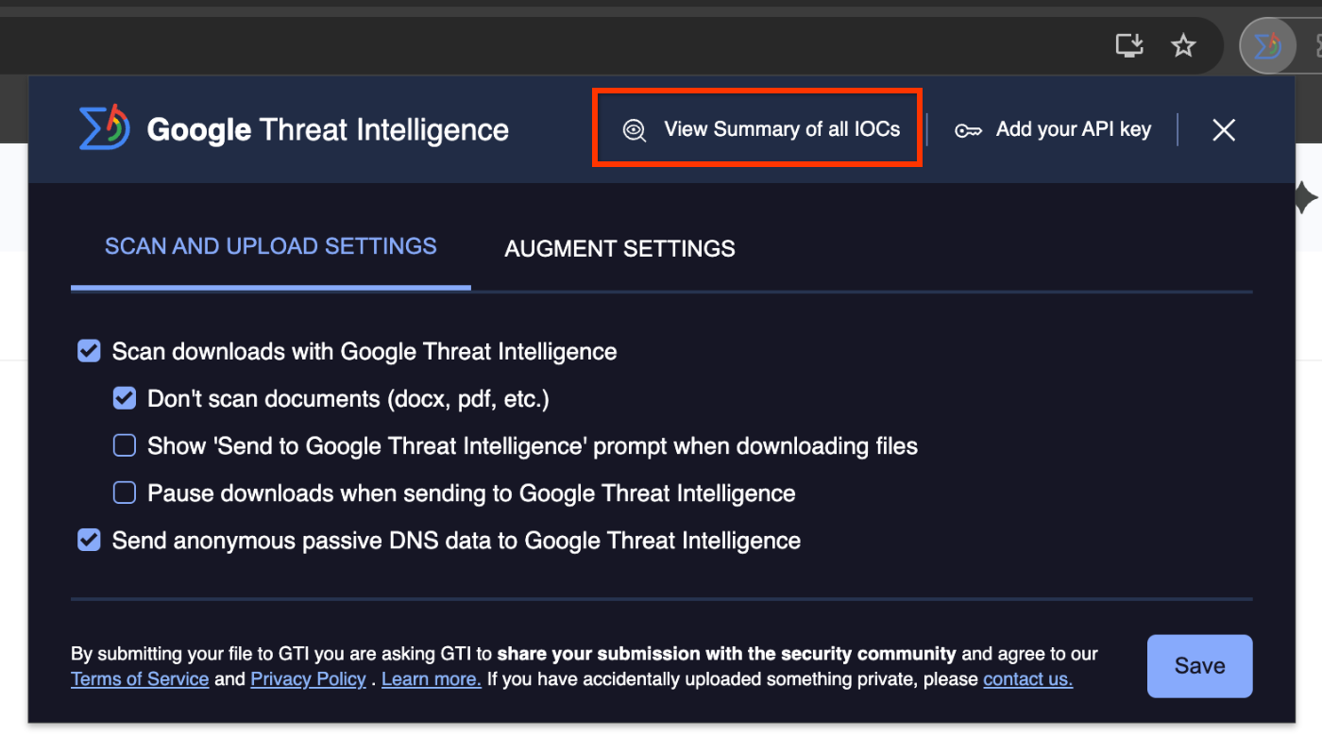Uncheck Don't scan documents option
Image resolution: width=1322 pixels, height=752 pixels.
[125, 399]
